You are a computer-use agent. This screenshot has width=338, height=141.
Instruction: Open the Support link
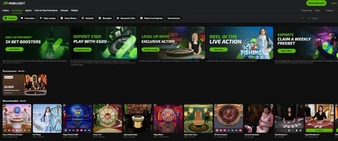(330, 10)
